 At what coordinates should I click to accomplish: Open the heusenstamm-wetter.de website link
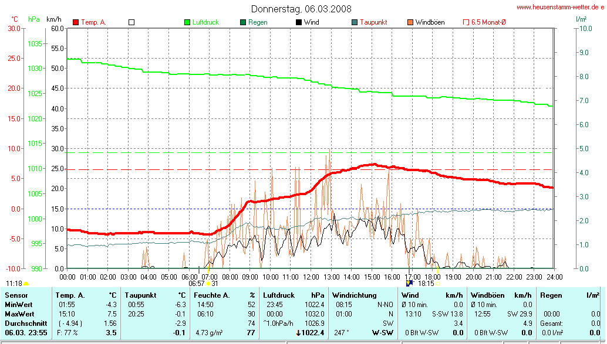(x=559, y=7)
